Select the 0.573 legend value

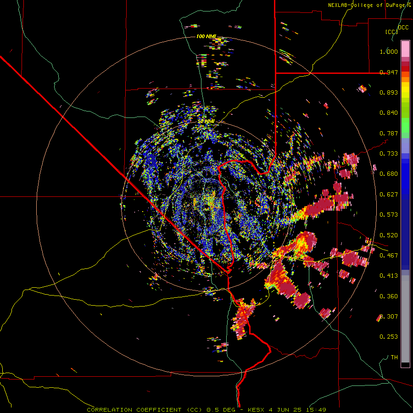point(389,215)
